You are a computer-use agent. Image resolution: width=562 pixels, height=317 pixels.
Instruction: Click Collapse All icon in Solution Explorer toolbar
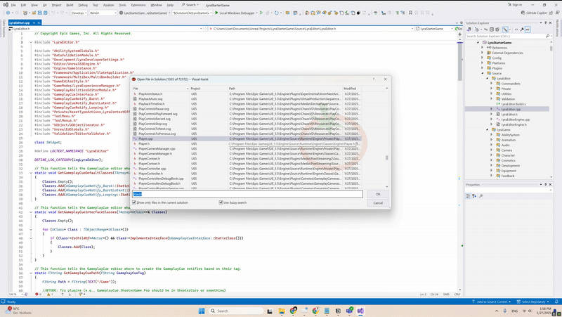(x=492, y=30)
